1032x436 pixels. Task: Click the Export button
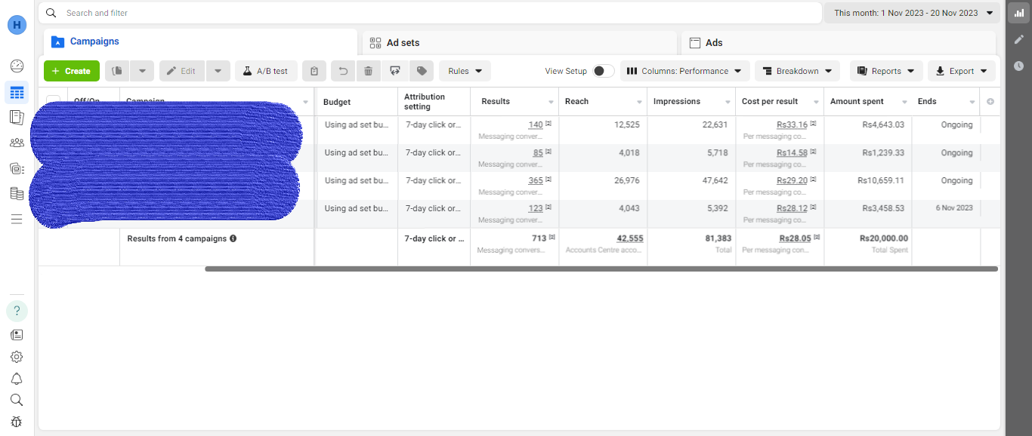(961, 71)
